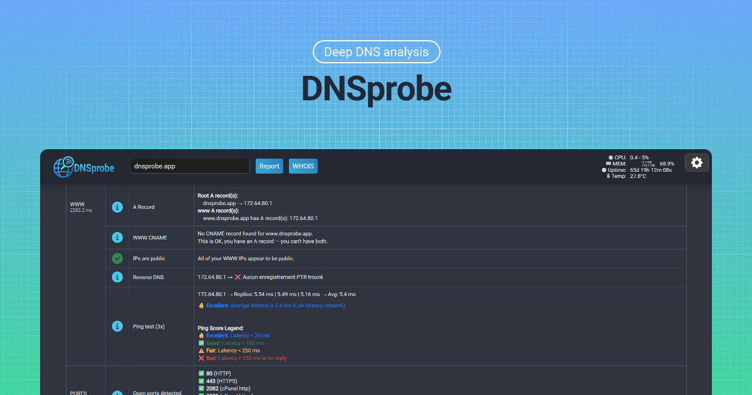Click the Ping Score Legend heading
752x395 pixels.
click(221, 328)
